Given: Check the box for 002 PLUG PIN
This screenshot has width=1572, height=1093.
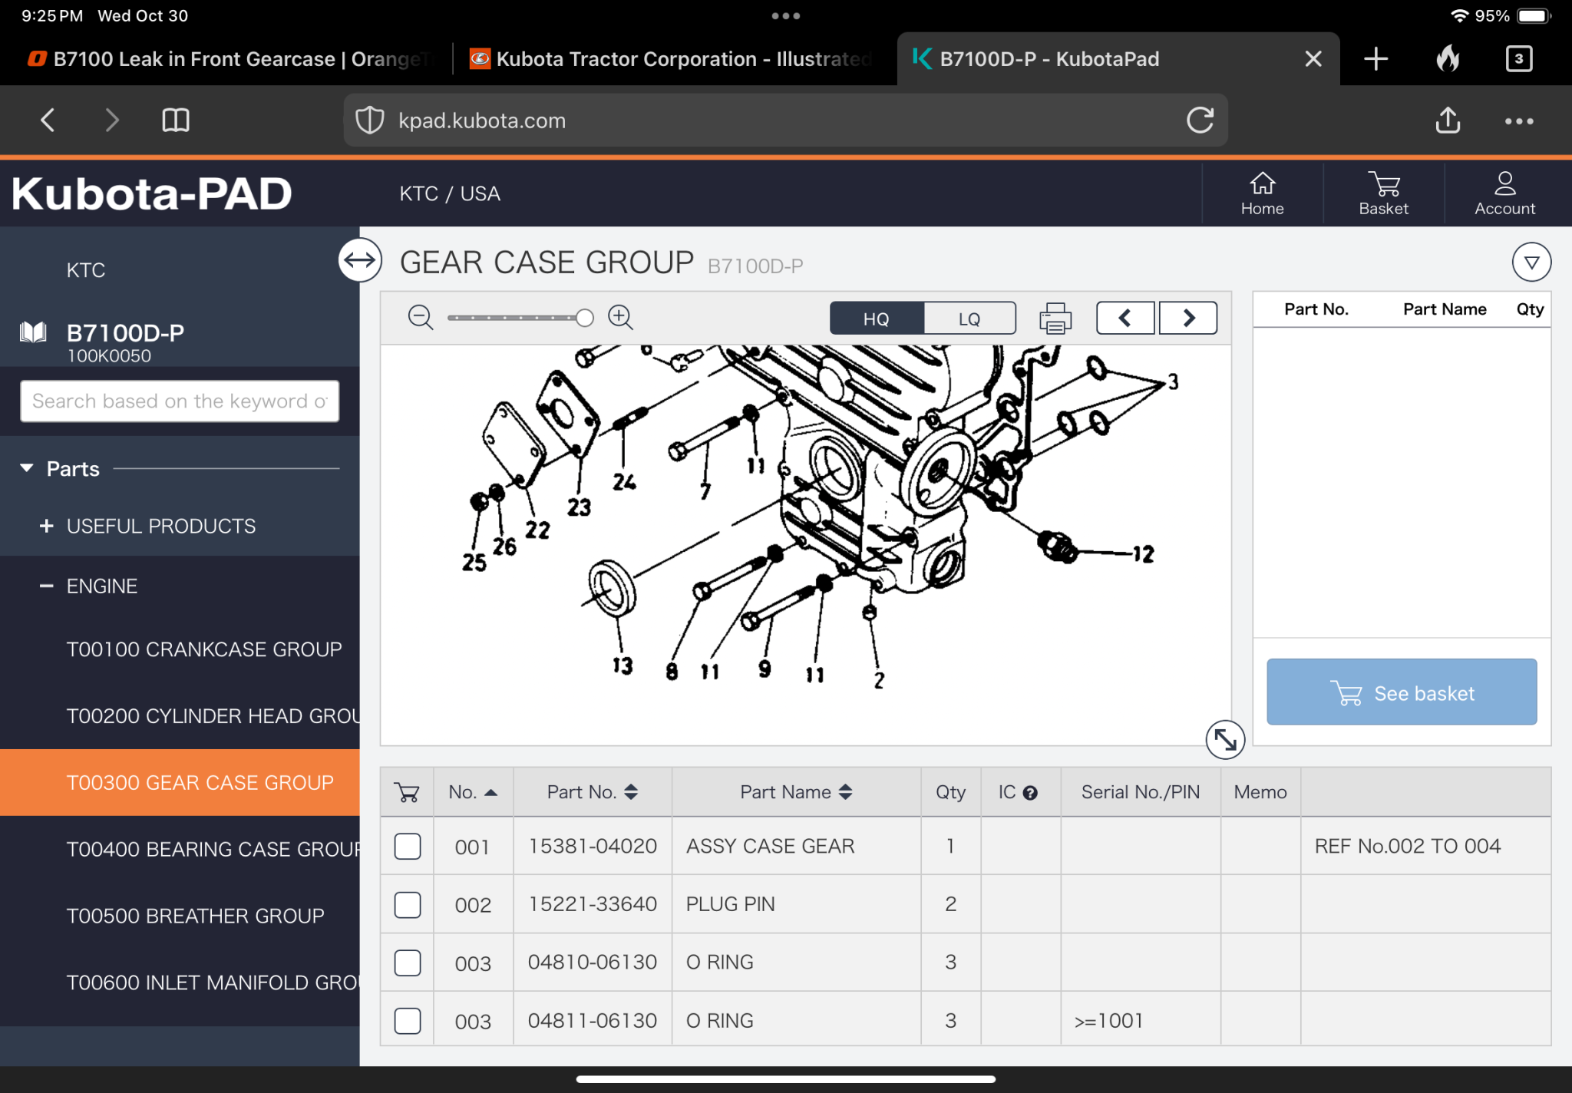Looking at the screenshot, I should click(408, 905).
